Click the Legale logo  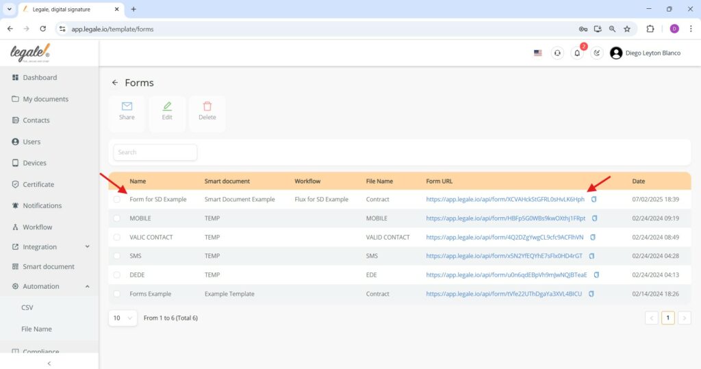coord(30,53)
